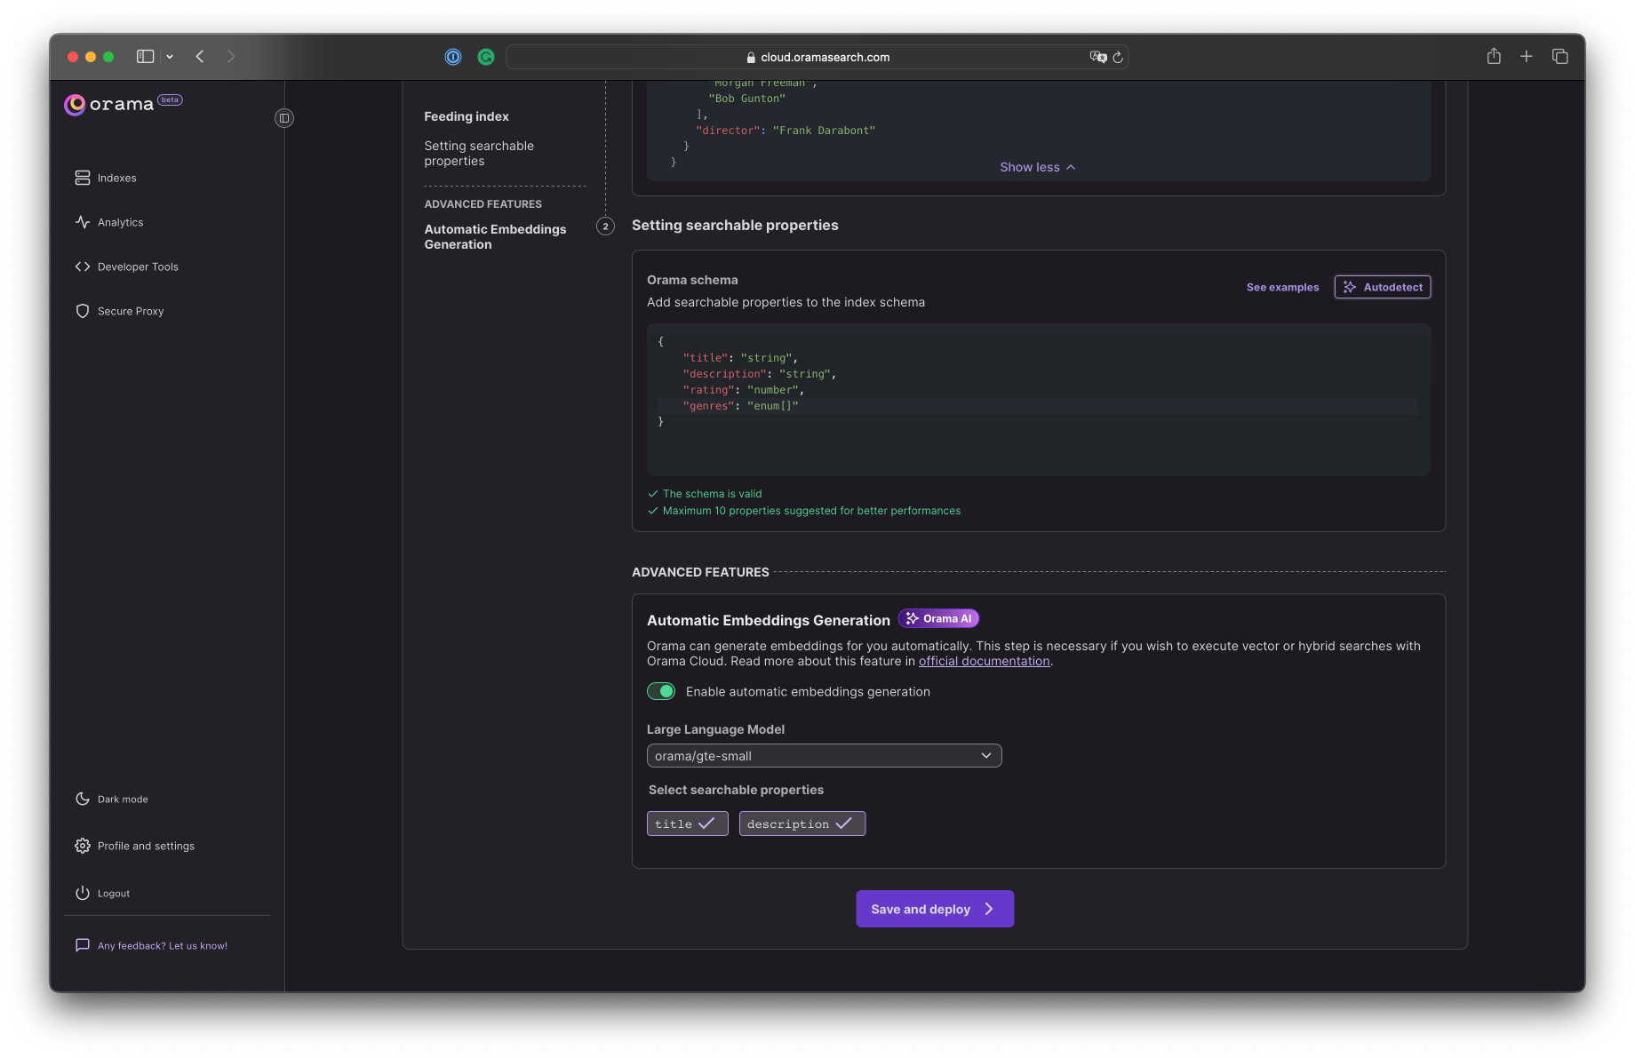1635x1058 pixels.
Task: Show Safari tab overview
Action: click(x=1559, y=56)
